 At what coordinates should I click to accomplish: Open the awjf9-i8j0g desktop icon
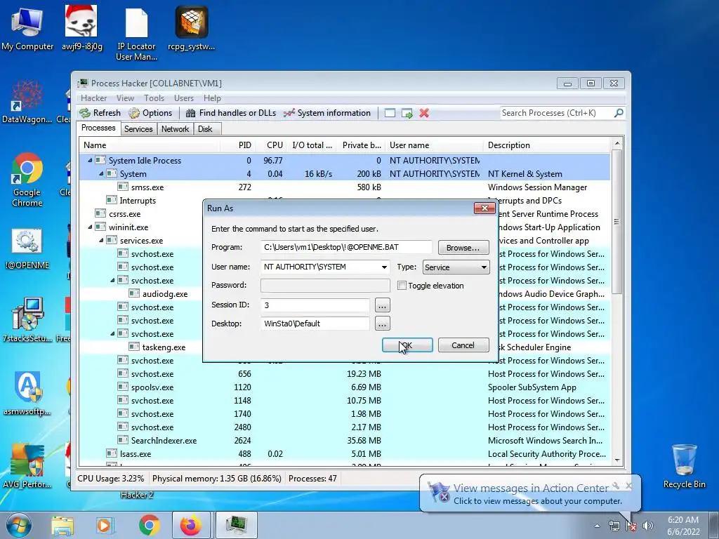pyautogui.click(x=81, y=29)
